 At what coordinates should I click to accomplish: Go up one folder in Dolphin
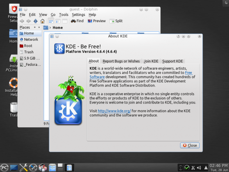tap(35, 21)
